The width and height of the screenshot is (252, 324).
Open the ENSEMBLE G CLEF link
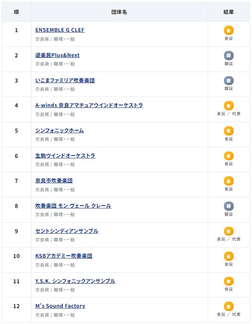[x=60, y=30]
